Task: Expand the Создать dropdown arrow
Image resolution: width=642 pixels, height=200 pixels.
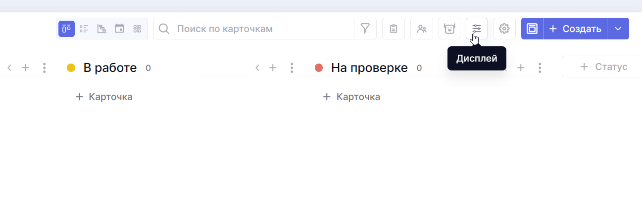Action: click(x=618, y=29)
